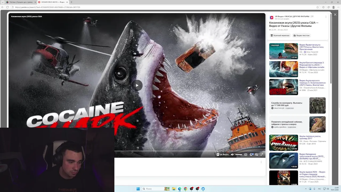The width and height of the screenshot is (341, 192).
Task: Open Microsoft Edge from the taskbar
Action: [x=180, y=189]
